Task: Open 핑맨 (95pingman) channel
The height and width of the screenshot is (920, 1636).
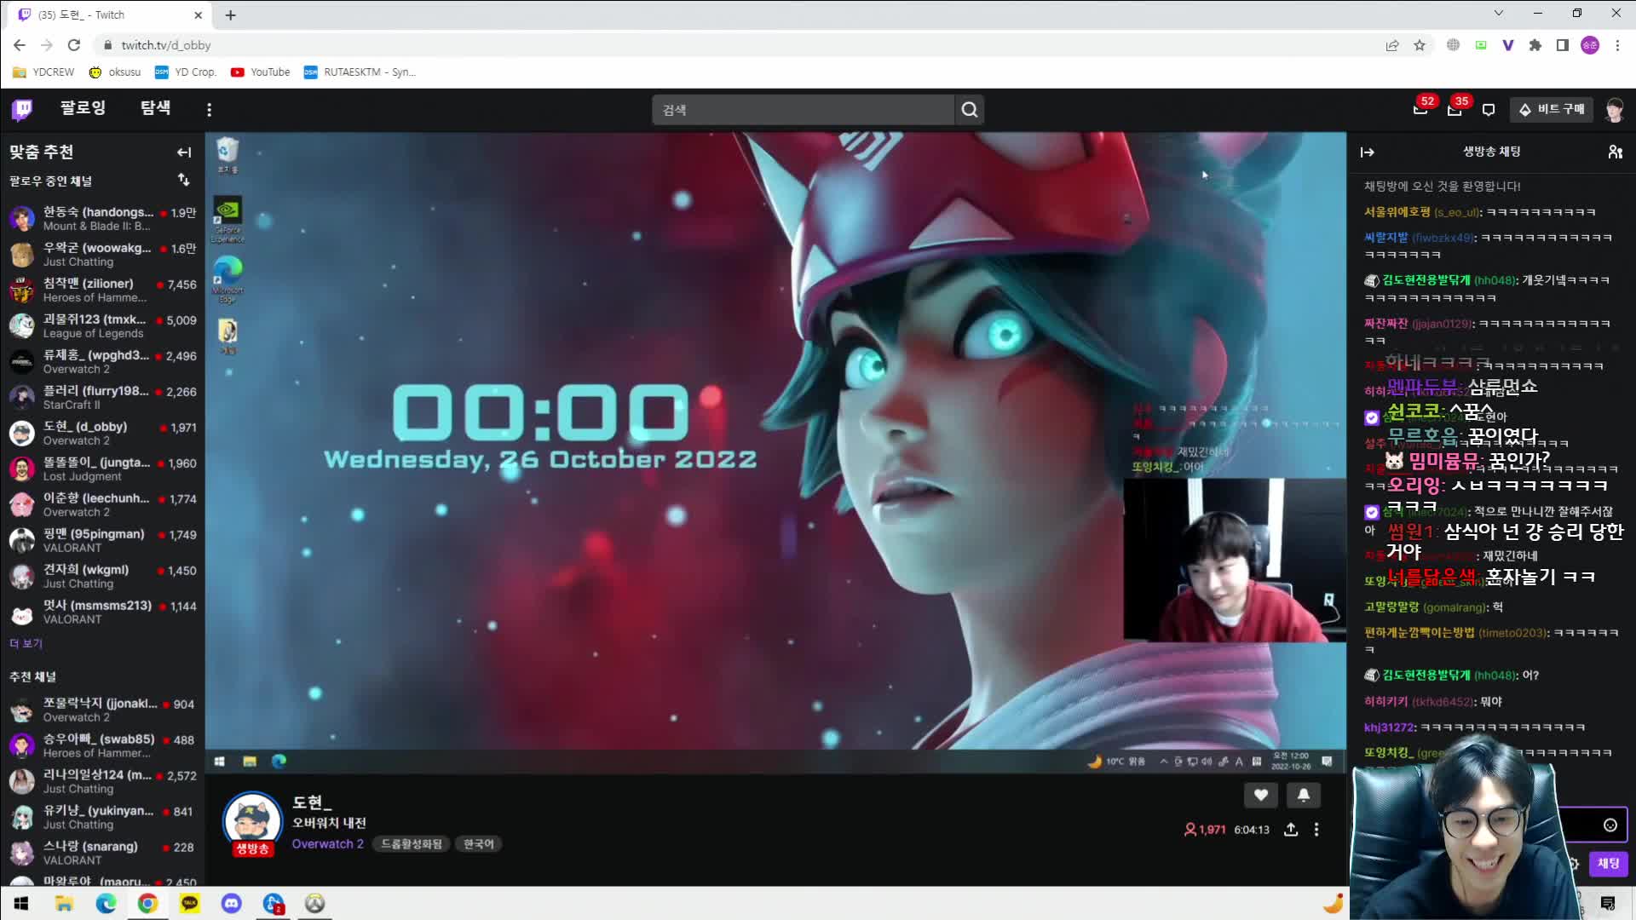Action: pos(102,540)
